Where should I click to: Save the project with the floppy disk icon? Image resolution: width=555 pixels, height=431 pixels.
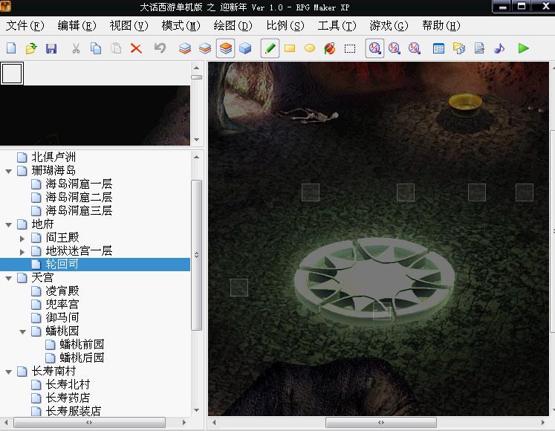[x=51, y=48]
